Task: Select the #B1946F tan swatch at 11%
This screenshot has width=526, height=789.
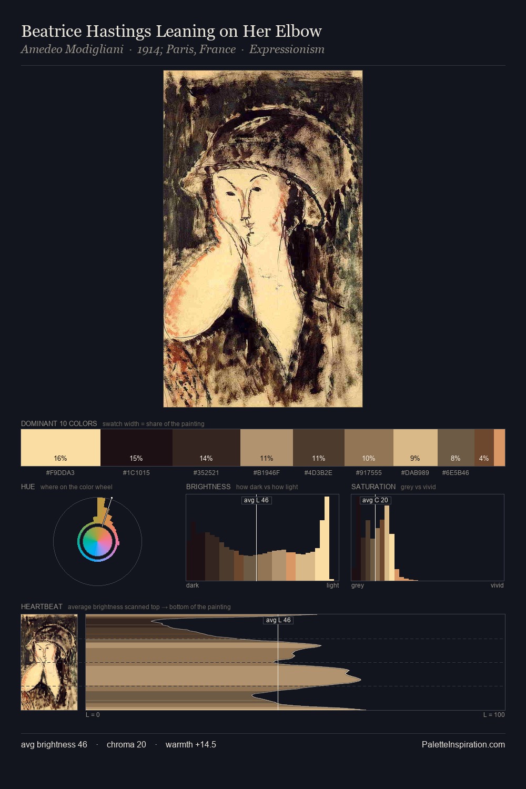Action: pos(267,448)
